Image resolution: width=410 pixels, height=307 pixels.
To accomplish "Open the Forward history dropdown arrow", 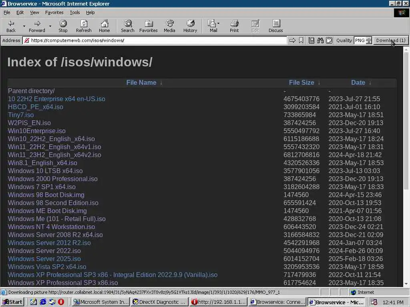I will (50, 26).
